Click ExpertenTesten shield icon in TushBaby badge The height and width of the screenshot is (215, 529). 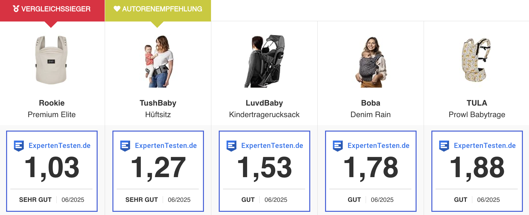[125, 146]
